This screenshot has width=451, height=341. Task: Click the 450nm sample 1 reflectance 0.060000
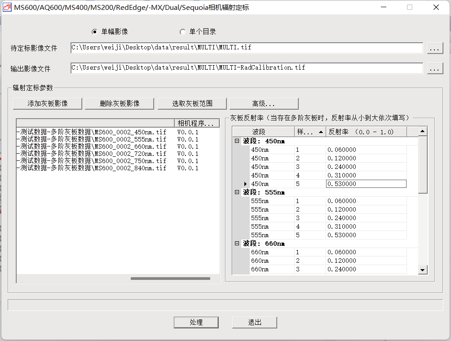click(366, 150)
